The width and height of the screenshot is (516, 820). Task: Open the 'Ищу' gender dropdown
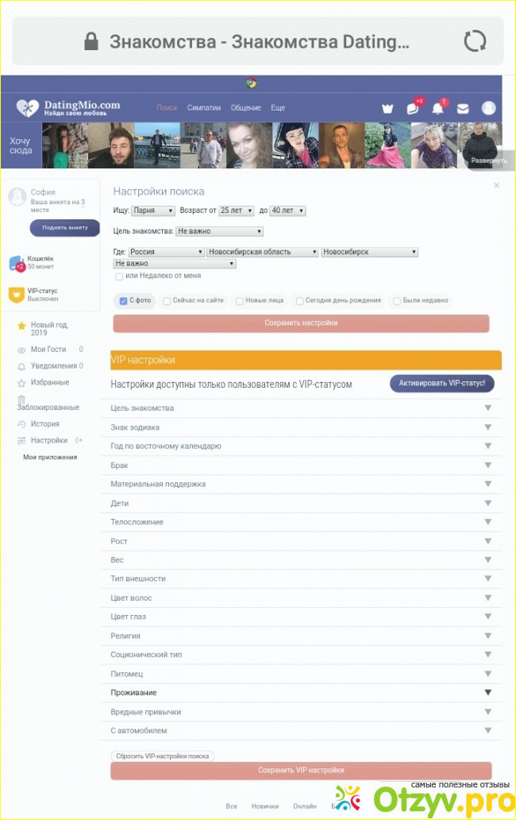[x=153, y=211]
